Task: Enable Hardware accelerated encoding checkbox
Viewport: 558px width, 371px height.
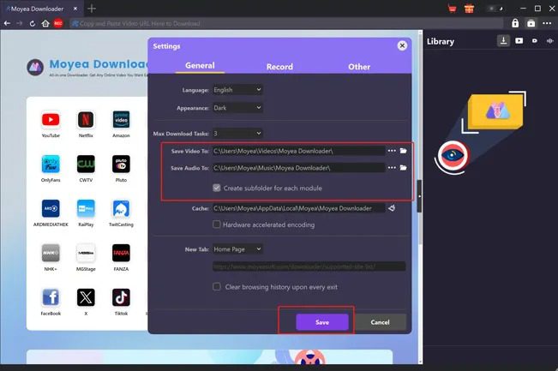Action: [217, 224]
